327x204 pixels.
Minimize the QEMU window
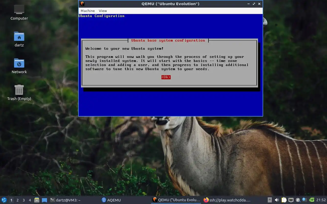[x=249, y=4]
